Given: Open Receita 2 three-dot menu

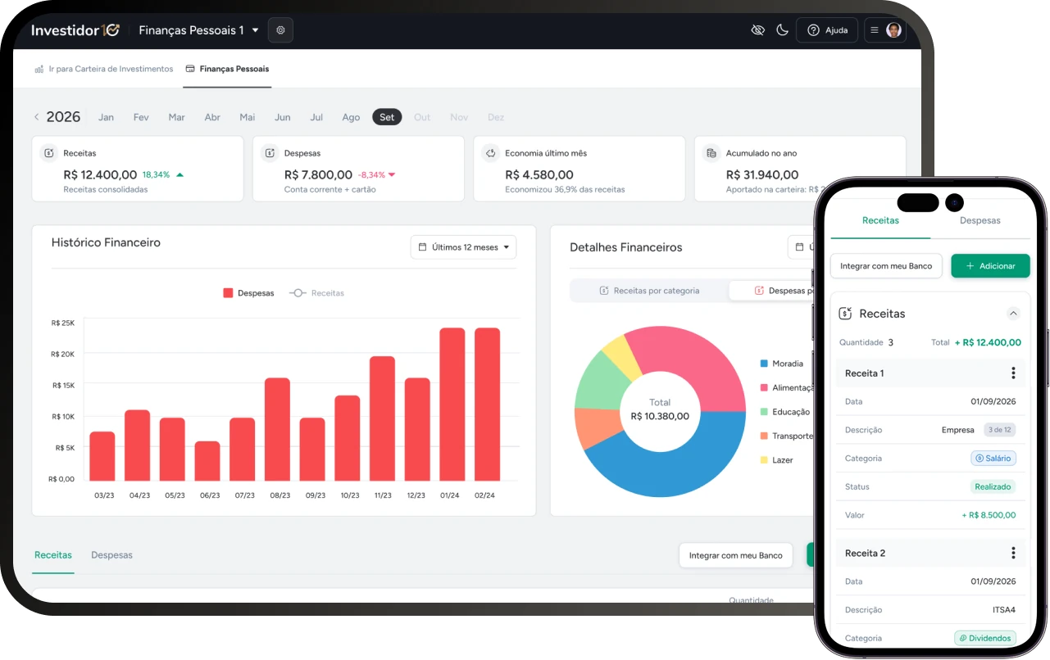Looking at the screenshot, I should (x=1013, y=554).
